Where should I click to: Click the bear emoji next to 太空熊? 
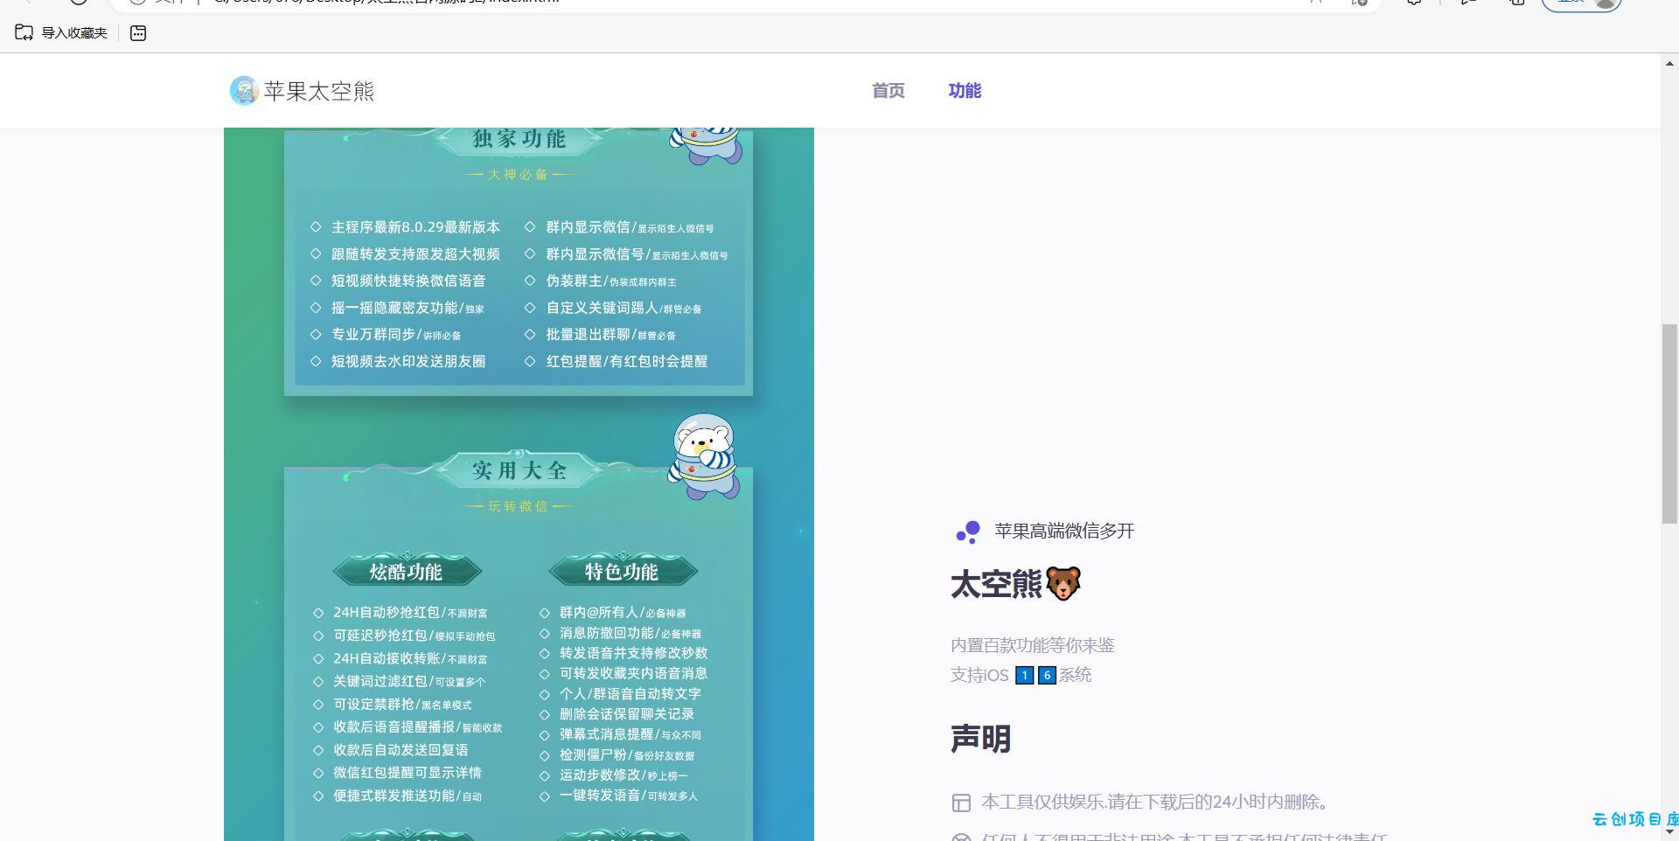click(1063, 583)
